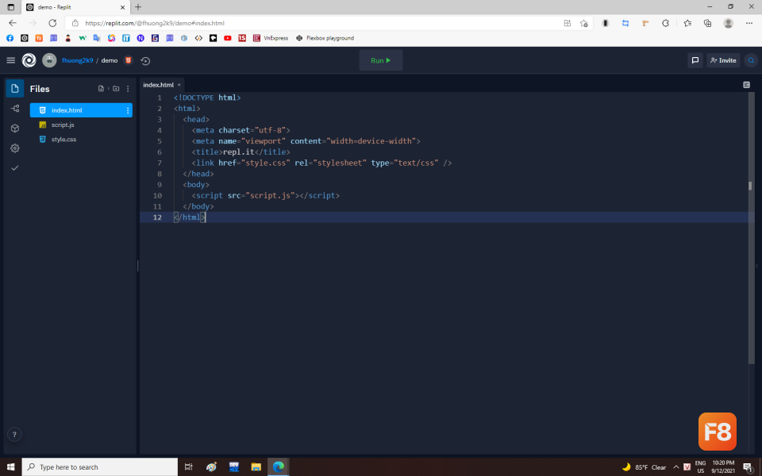
Task: Open the taskbar notification center
Action: (748, 467)
